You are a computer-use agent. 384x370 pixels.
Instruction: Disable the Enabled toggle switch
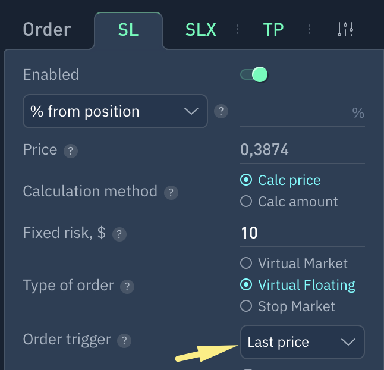tap(254, 74)
